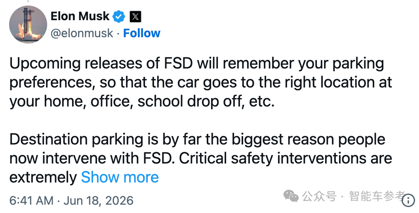
Task: Click the 'Upcoming releases of FSD' first line
Action: pos(197,64)
